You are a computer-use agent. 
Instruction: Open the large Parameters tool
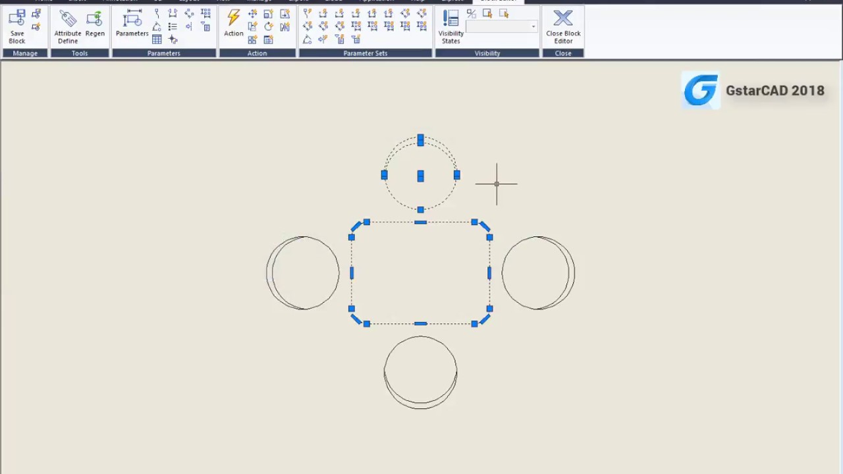tap(132, 23)
